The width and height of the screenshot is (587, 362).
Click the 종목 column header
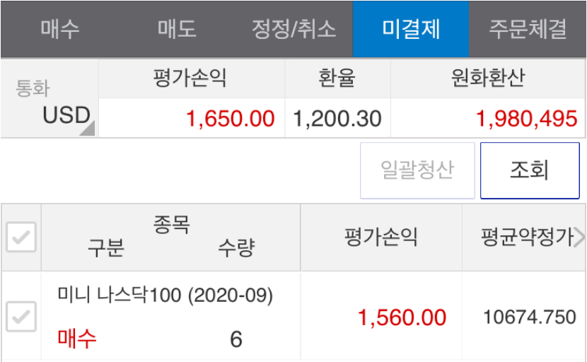point(171,225)
